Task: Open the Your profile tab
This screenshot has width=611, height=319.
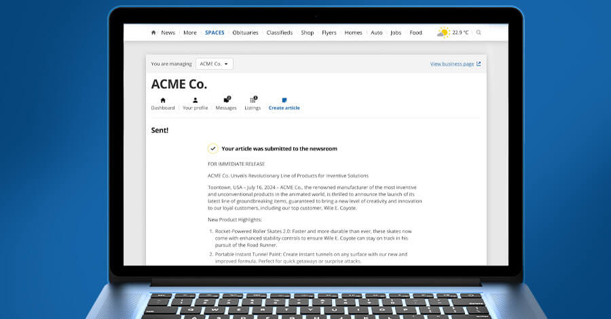Action: pyautogui.click(x=196, y=104)
